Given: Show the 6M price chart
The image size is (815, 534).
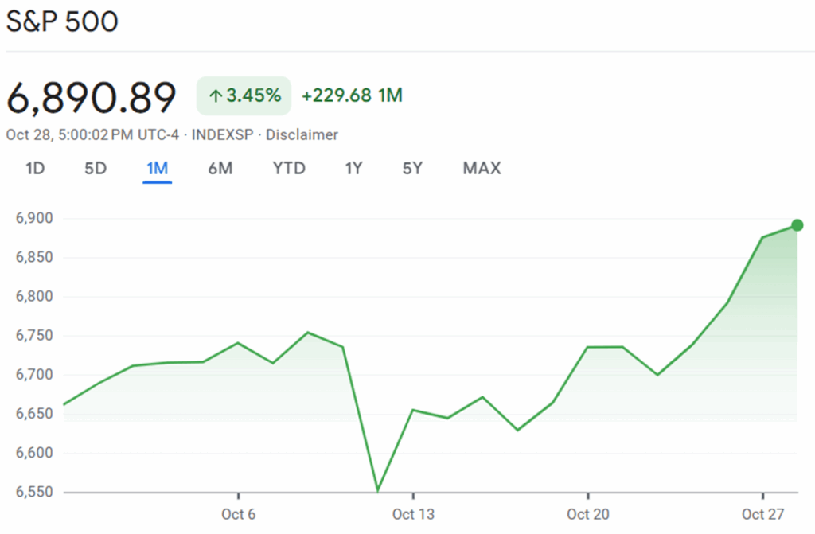Looking at the screenshot, I should pyautogui.click(x=220, y=168).
